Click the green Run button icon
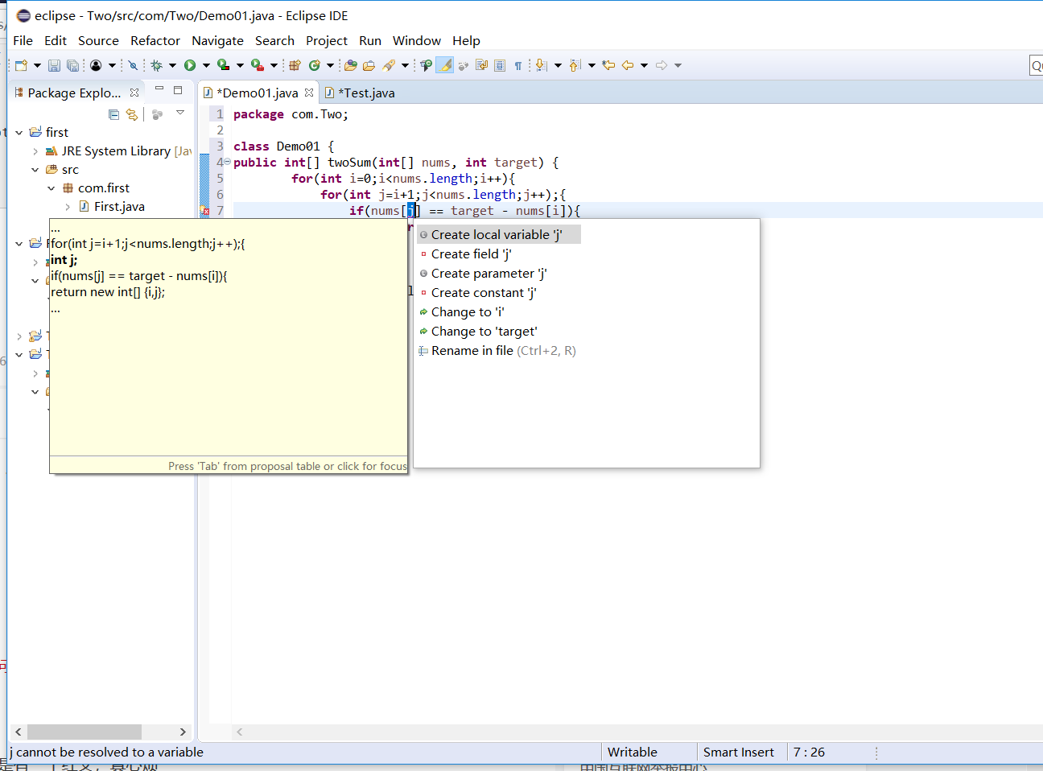Image resolution: width=1043 pixels, height=771 pixels. pyautogui.click(x=190, y=65)
